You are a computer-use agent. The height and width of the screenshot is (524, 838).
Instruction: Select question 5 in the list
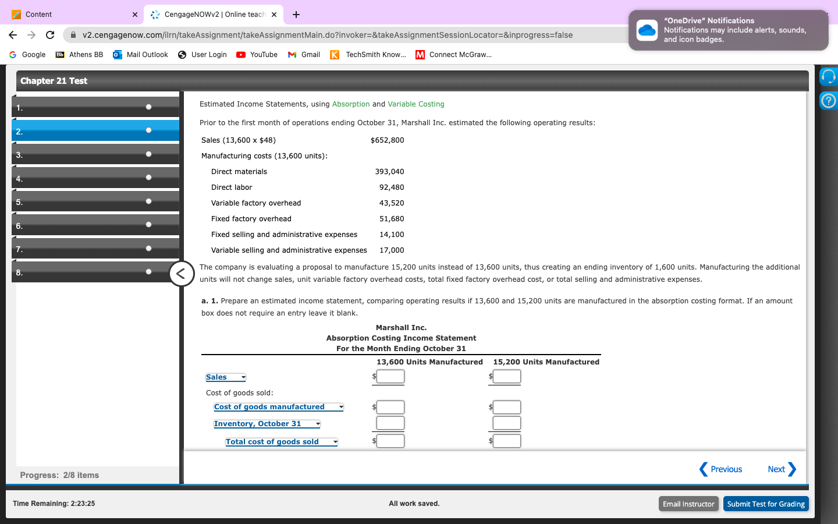[x=95, y=201]
